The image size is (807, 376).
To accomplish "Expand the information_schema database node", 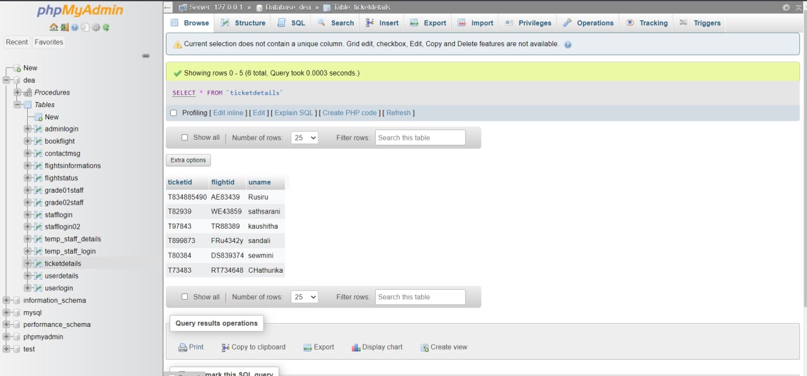I will [7, 300].
